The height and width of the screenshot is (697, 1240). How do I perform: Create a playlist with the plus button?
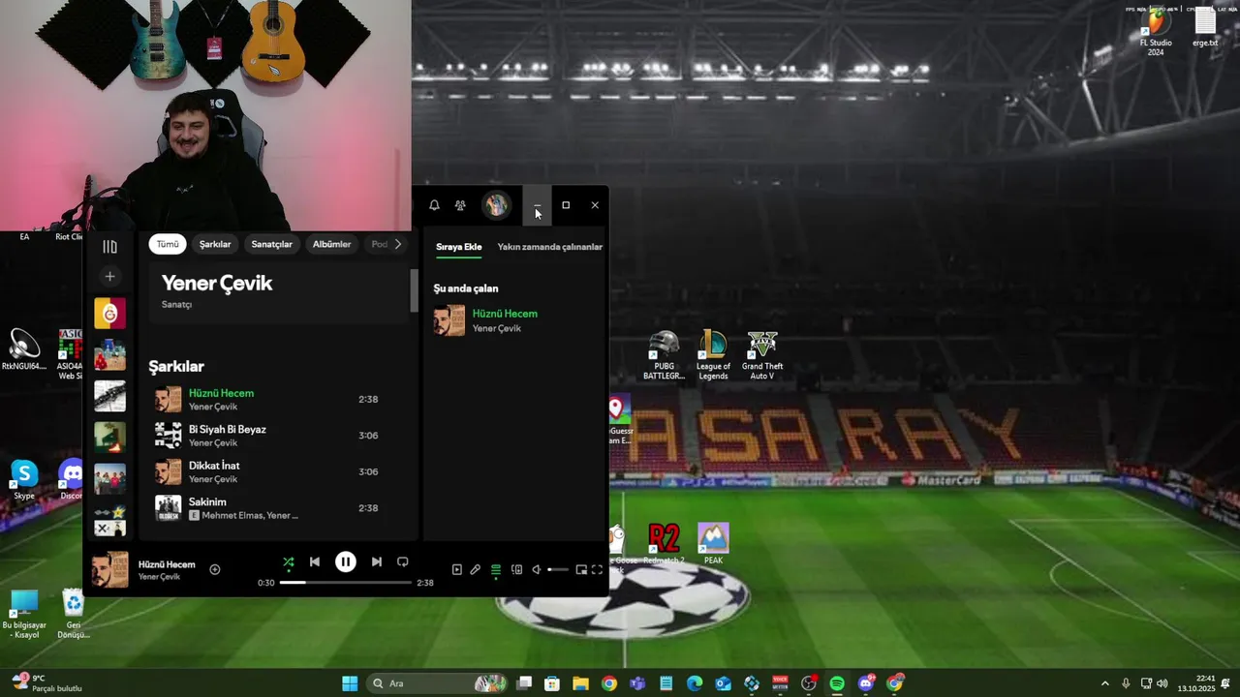(109, 277)
